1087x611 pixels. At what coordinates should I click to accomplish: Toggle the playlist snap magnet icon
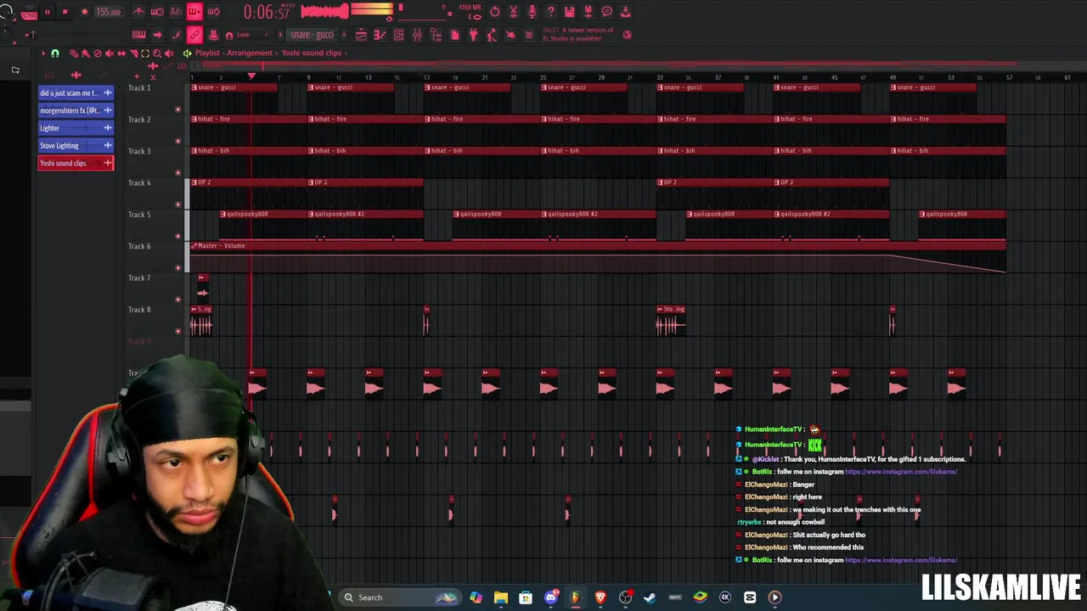55,53
